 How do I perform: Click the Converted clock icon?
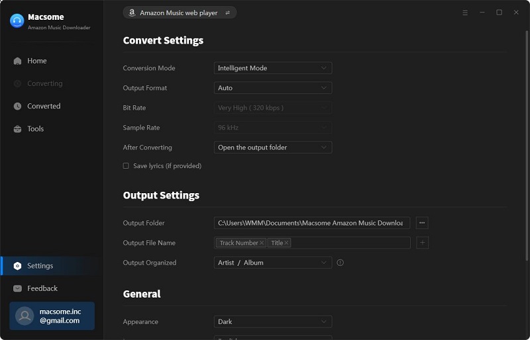coord(18,106)
